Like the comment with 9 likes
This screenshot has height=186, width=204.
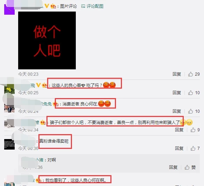193,130
